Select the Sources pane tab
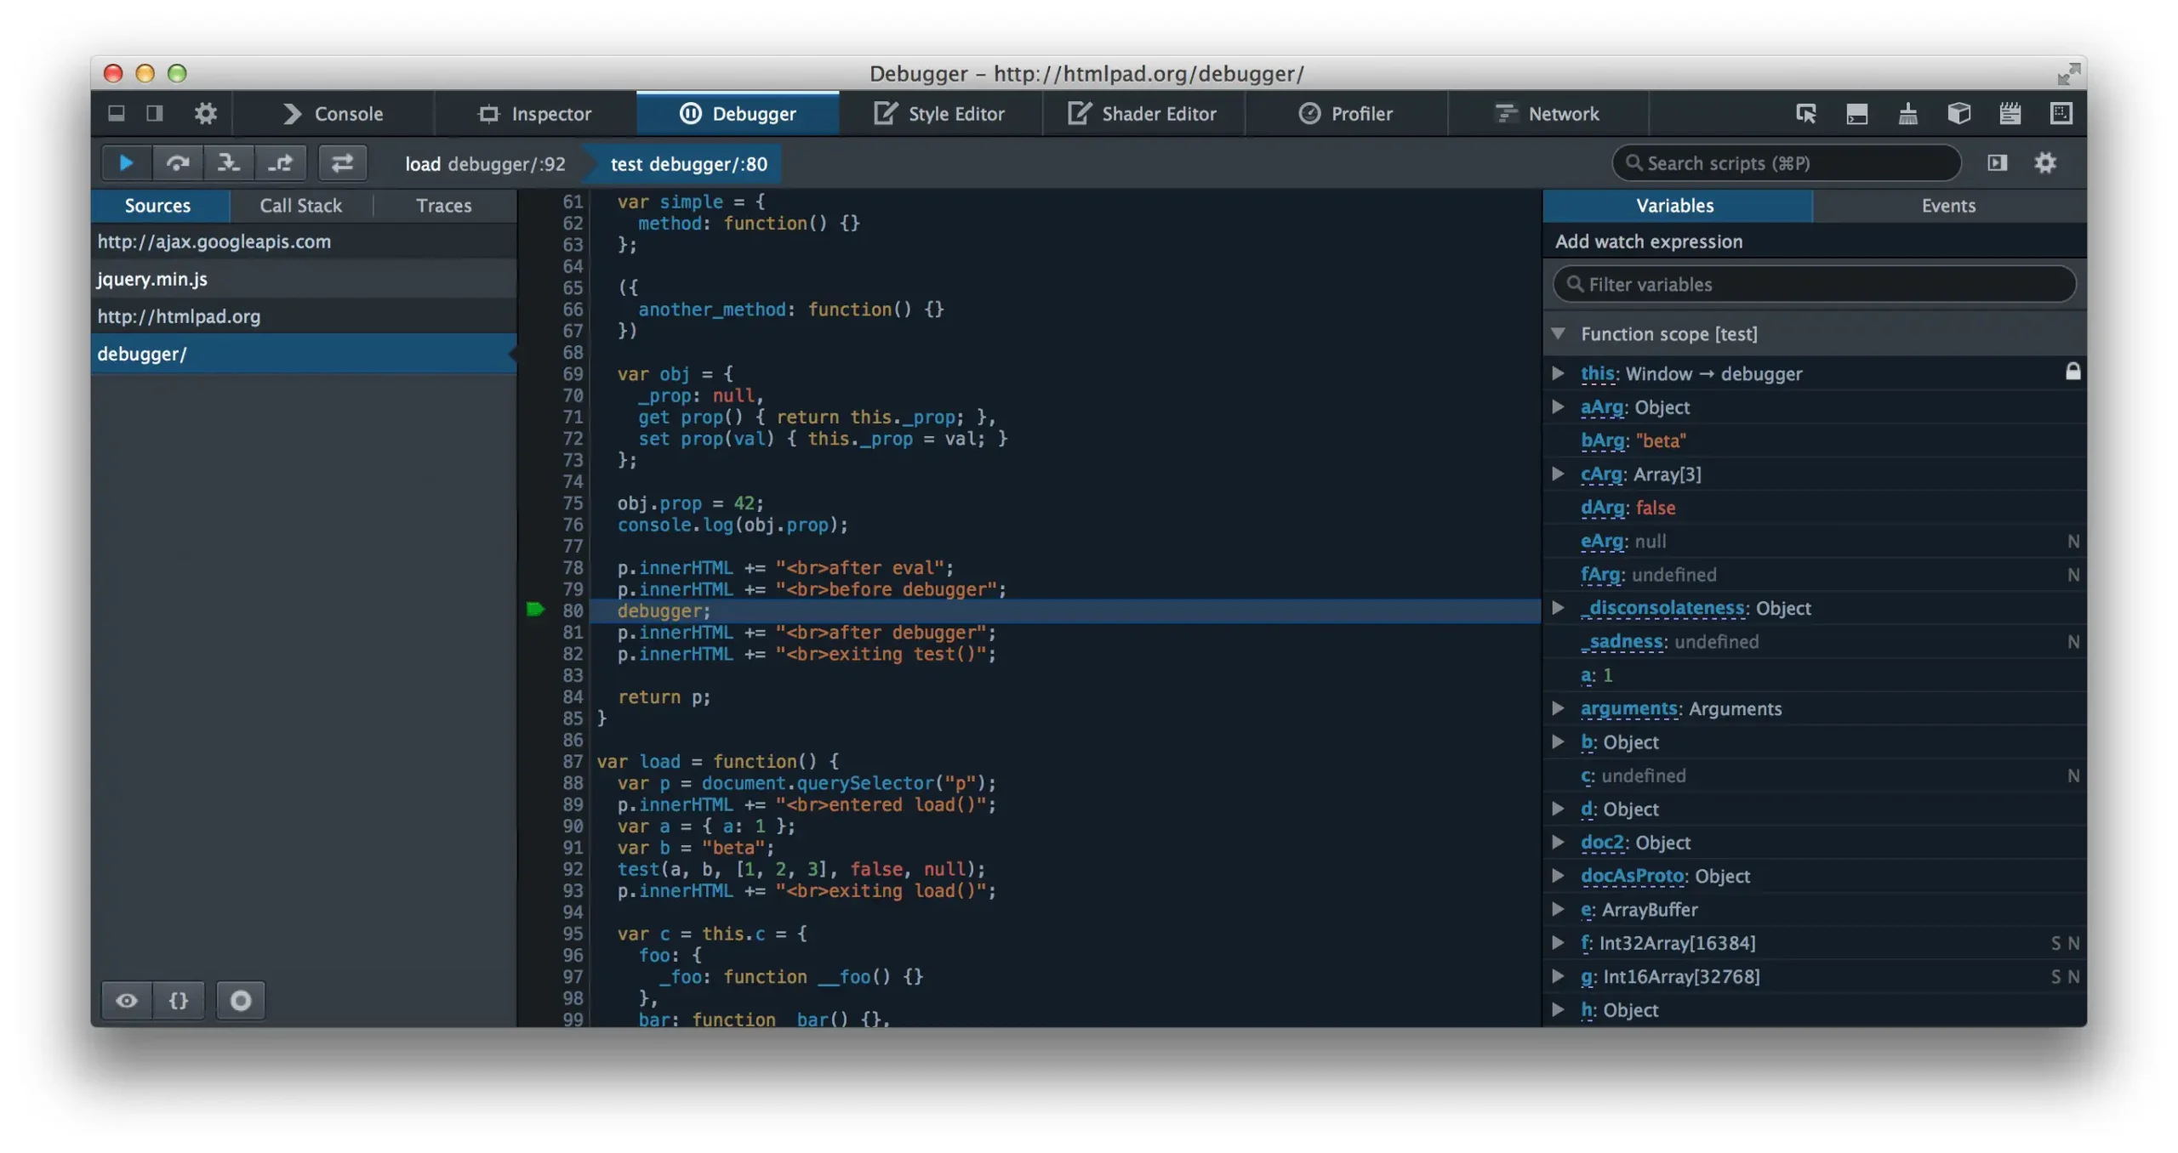 tap(158, 206)
